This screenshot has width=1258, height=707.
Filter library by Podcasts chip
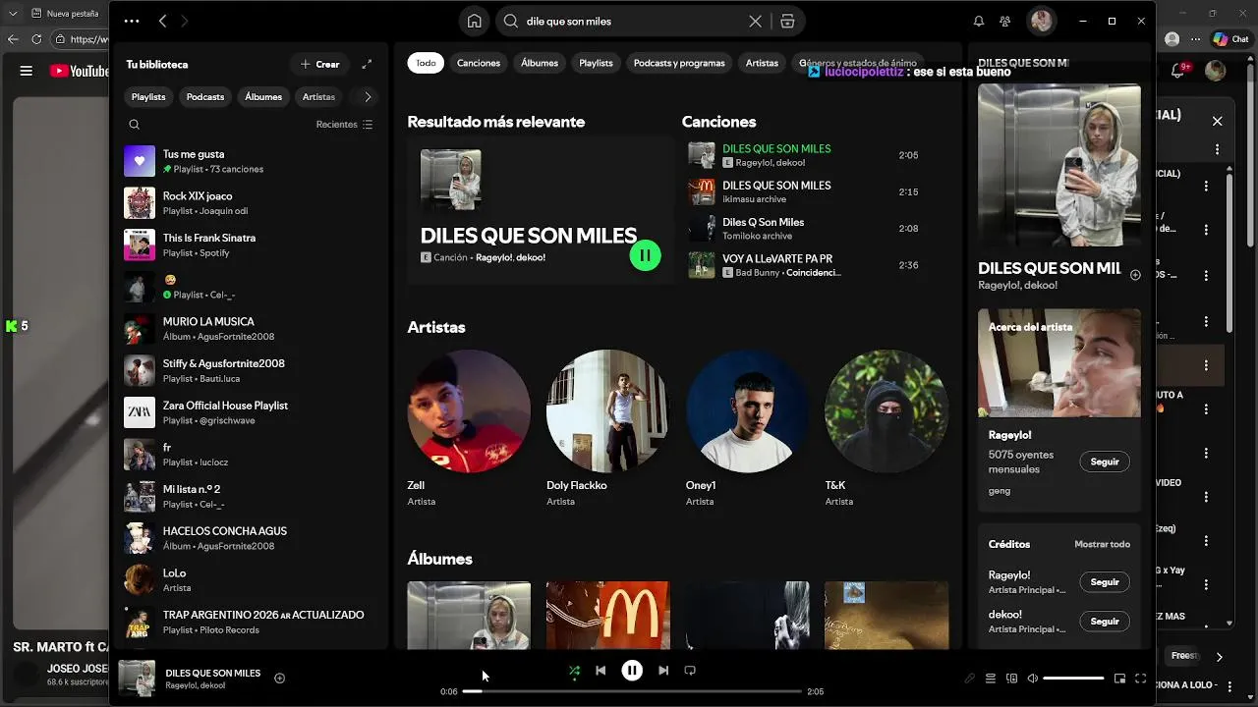pyautogui.click(x=205, y=97)
